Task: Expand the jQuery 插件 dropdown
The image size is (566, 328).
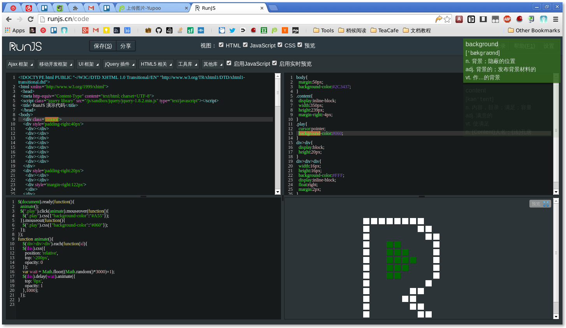Action: pos(120,64)
